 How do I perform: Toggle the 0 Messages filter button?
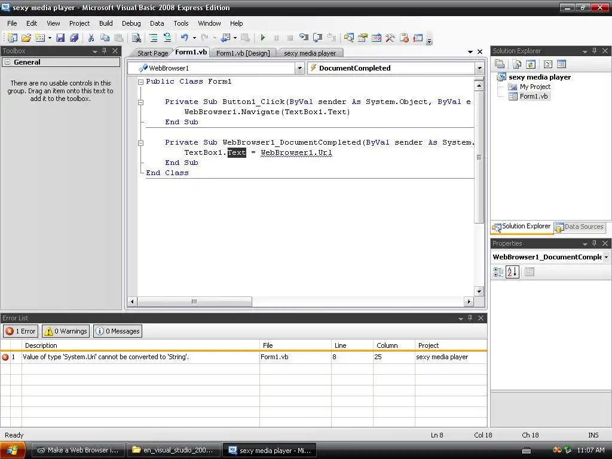118,331
